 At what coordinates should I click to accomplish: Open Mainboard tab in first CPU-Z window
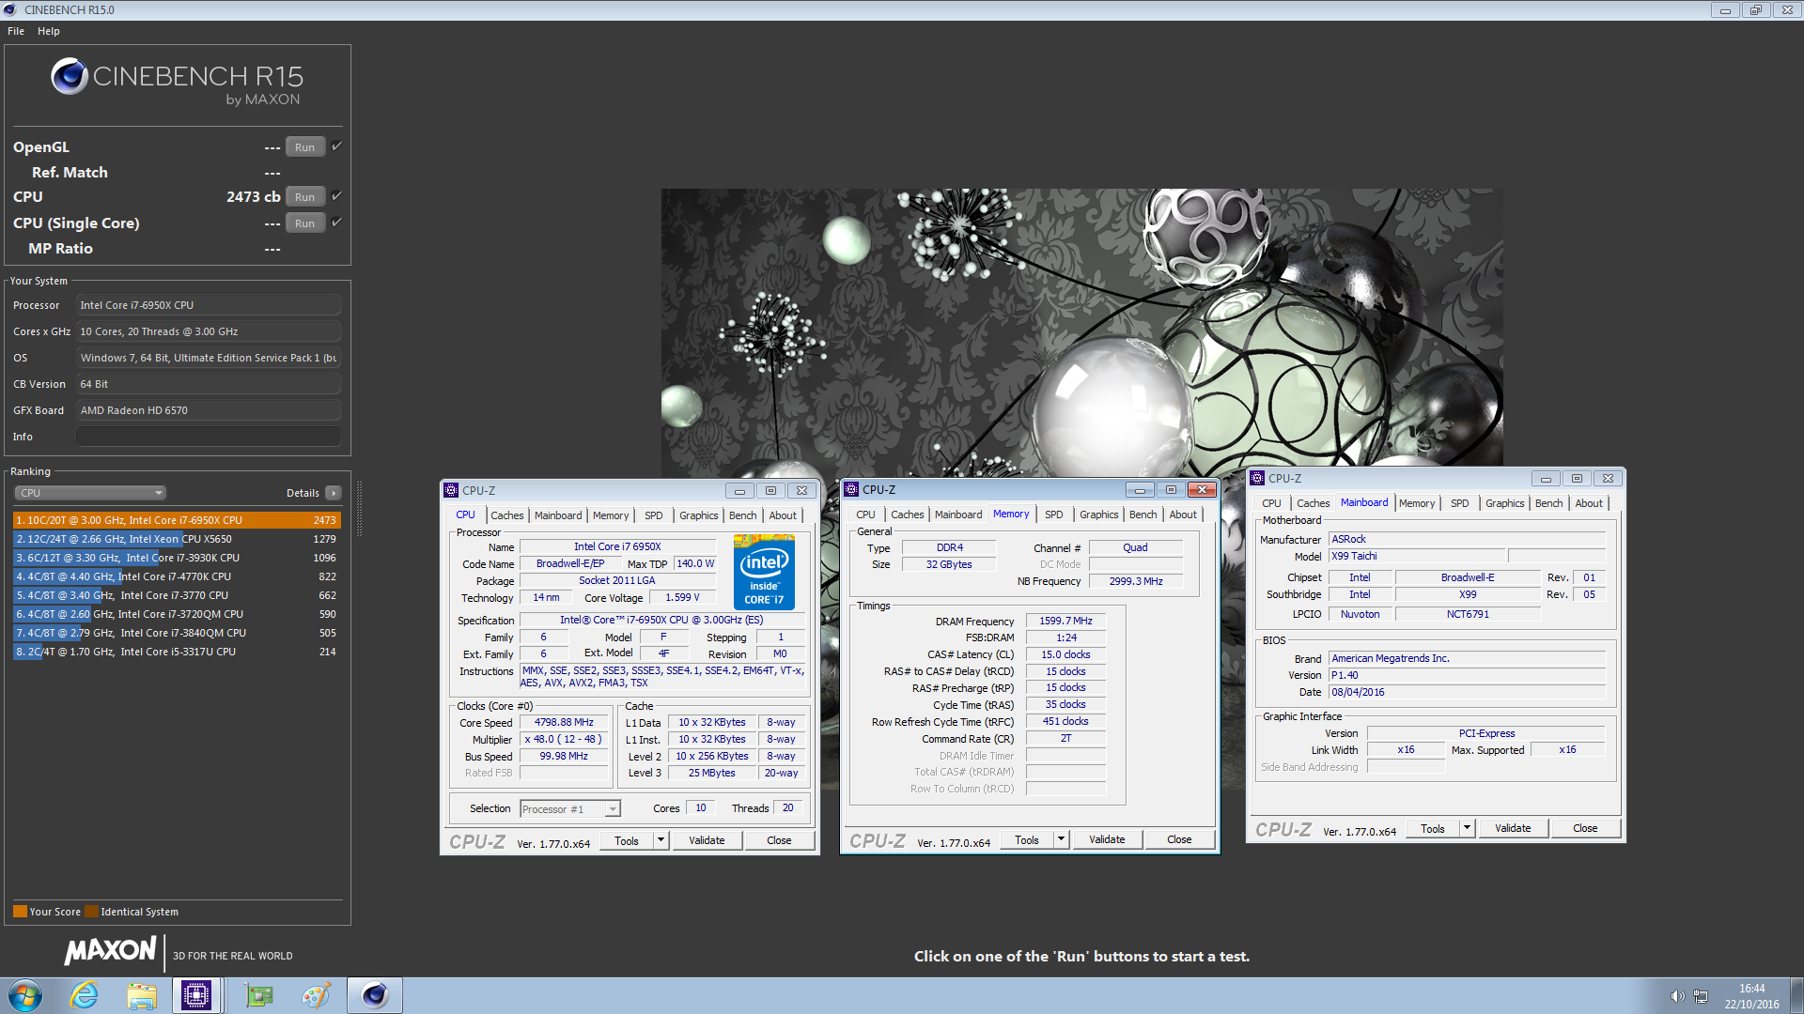[558, 515]
